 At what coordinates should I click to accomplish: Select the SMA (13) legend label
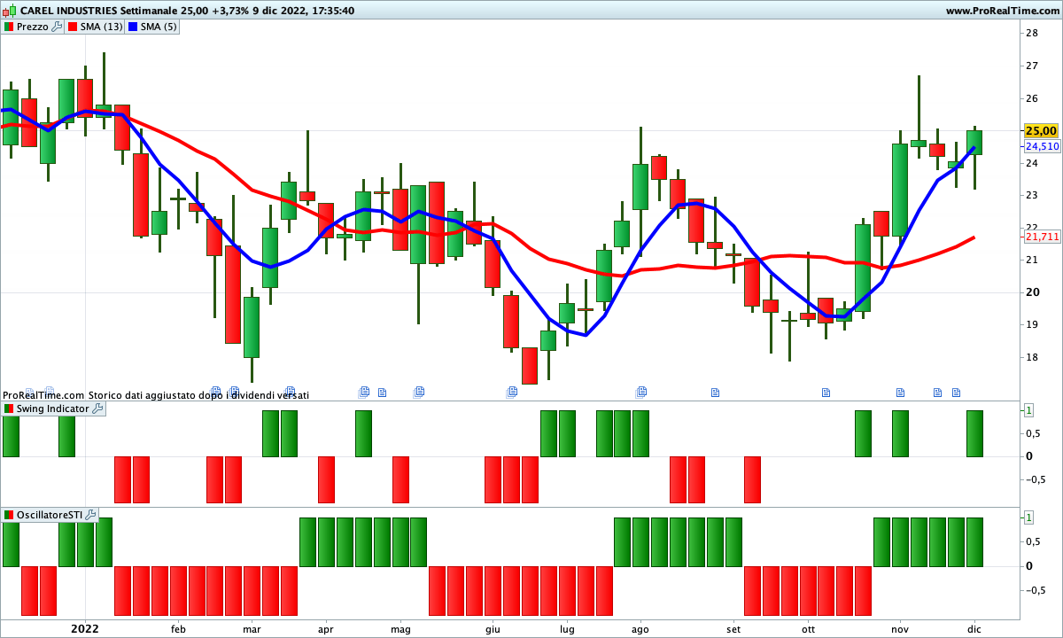(x=101, y=27)
